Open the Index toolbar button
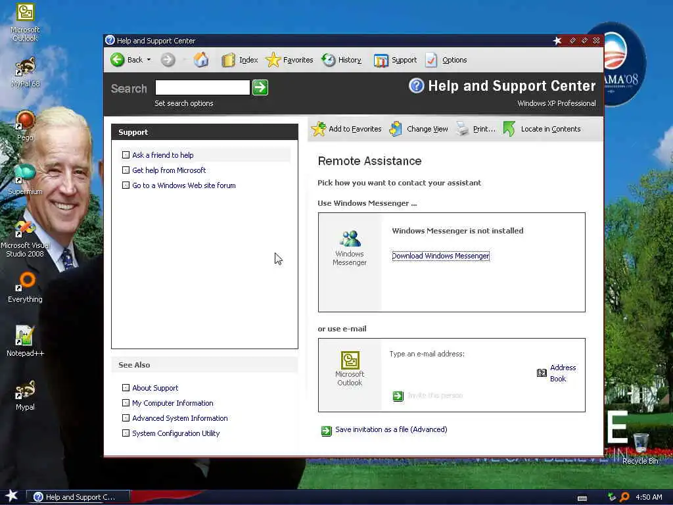 (x=239, y=60)
